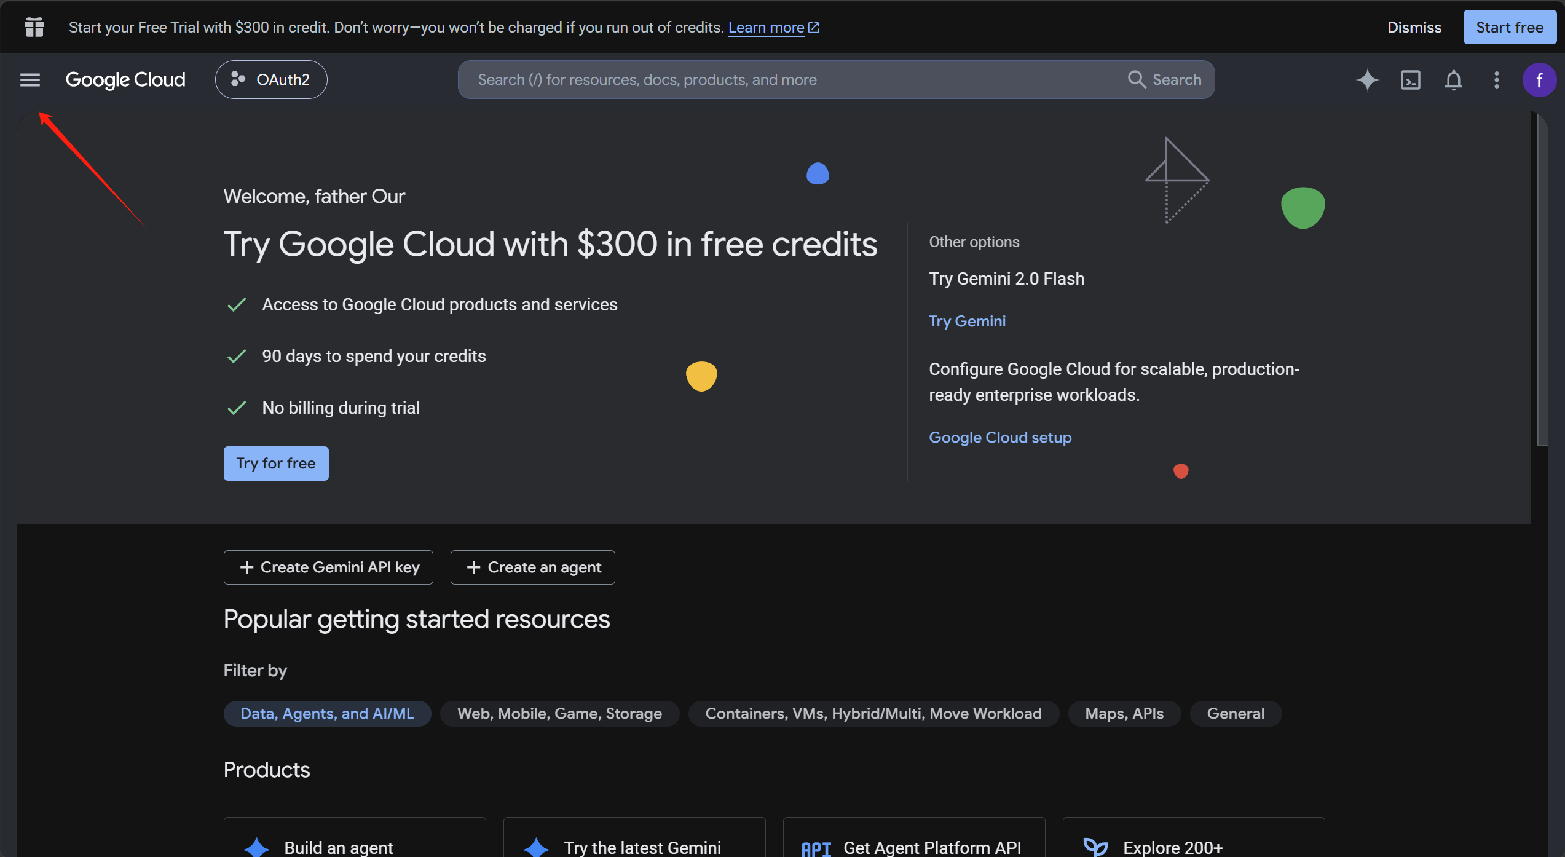The width and height of the screenshot is (1565, 857).
Task: Click the page vertical scrollbar
Action: (x=1543, y=280)
